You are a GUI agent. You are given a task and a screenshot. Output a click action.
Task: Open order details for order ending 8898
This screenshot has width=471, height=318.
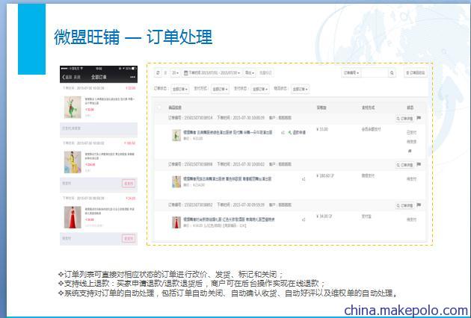[404, 165]
